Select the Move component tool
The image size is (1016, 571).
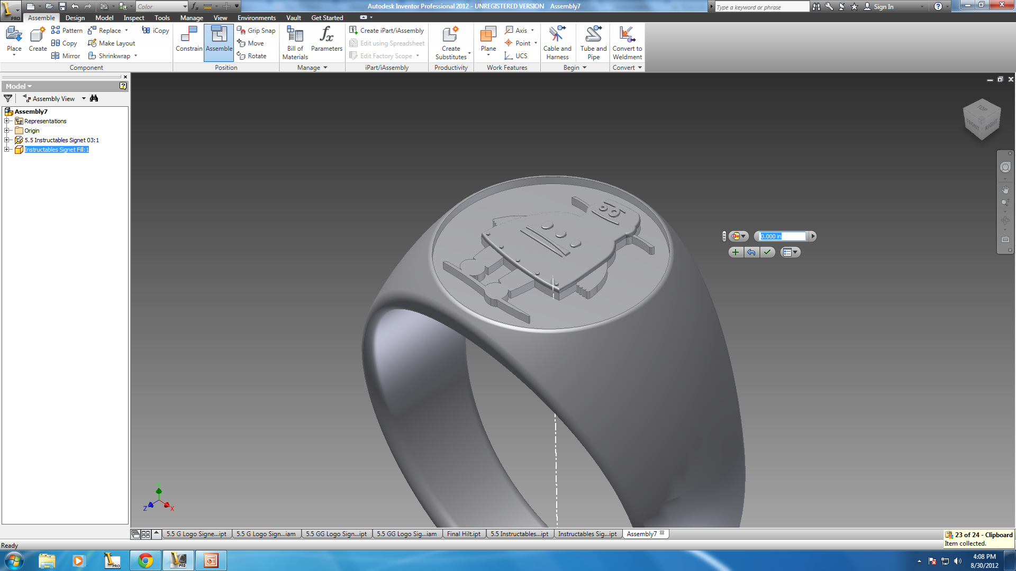[250, 43]
